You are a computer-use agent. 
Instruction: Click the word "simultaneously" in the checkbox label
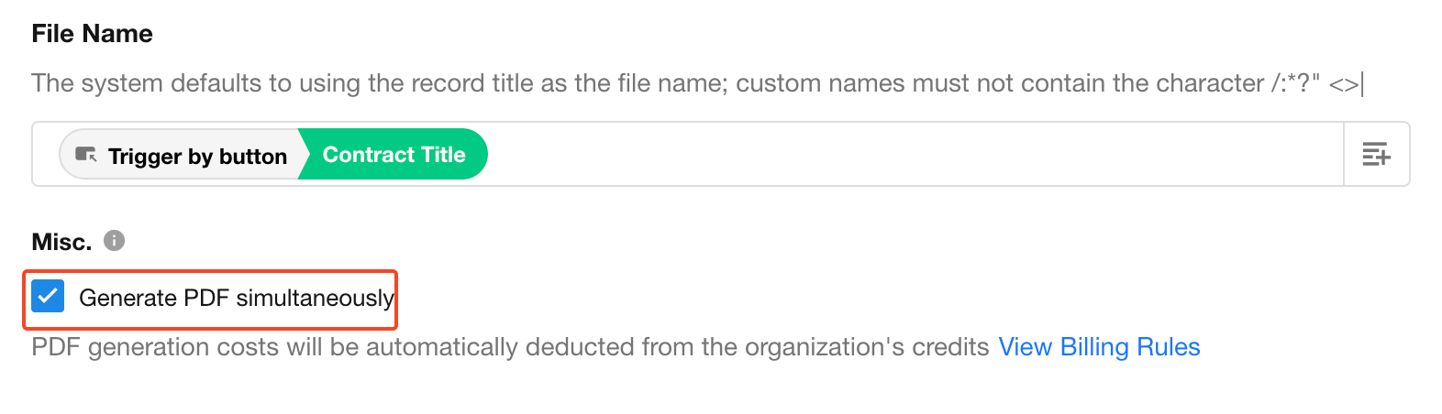[315, 298]
